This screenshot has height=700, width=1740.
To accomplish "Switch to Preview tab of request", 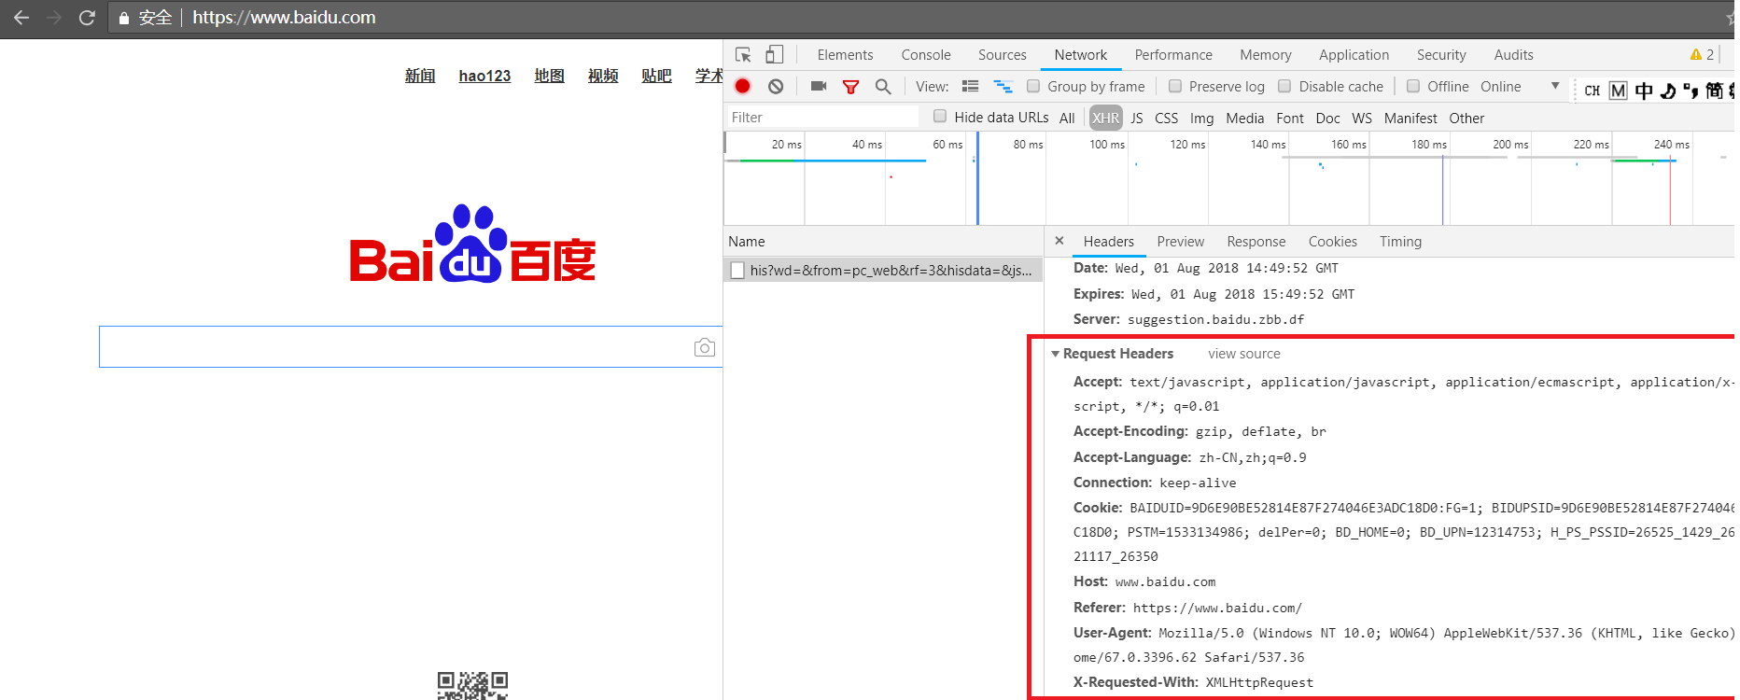I will [x=1180, y=241].
